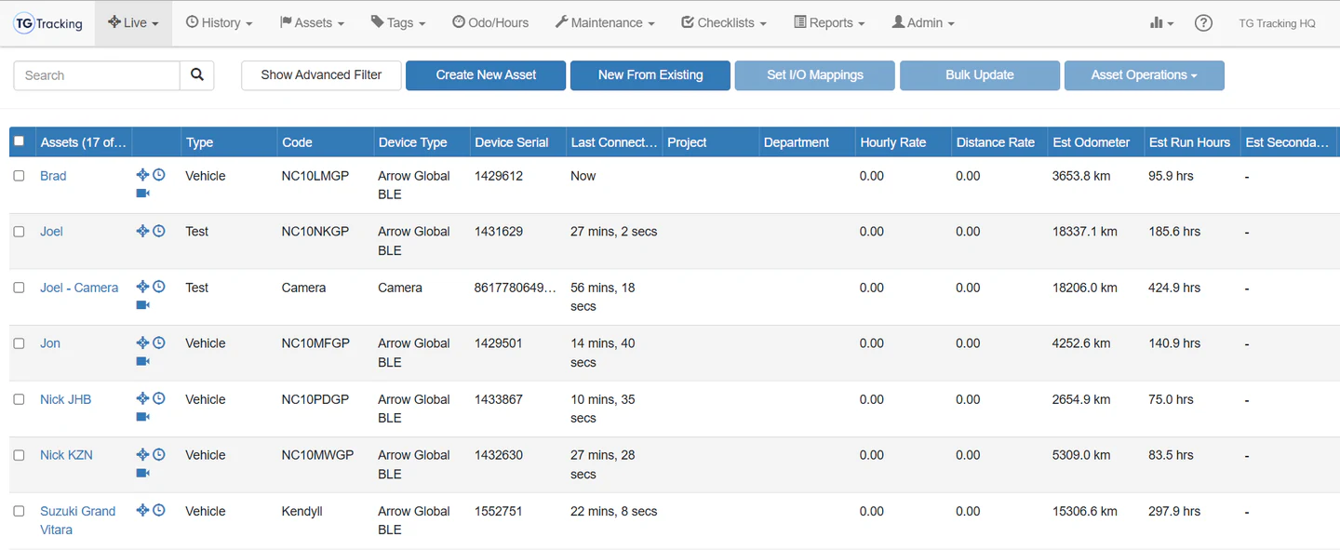The image size is (1340, 550).
Task: Click New From Existing button
Action: click(650, 75)
